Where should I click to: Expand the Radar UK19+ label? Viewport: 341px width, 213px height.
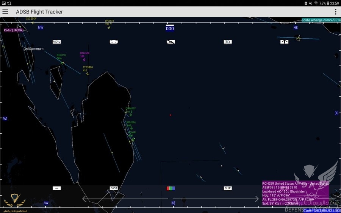[14, 30]
